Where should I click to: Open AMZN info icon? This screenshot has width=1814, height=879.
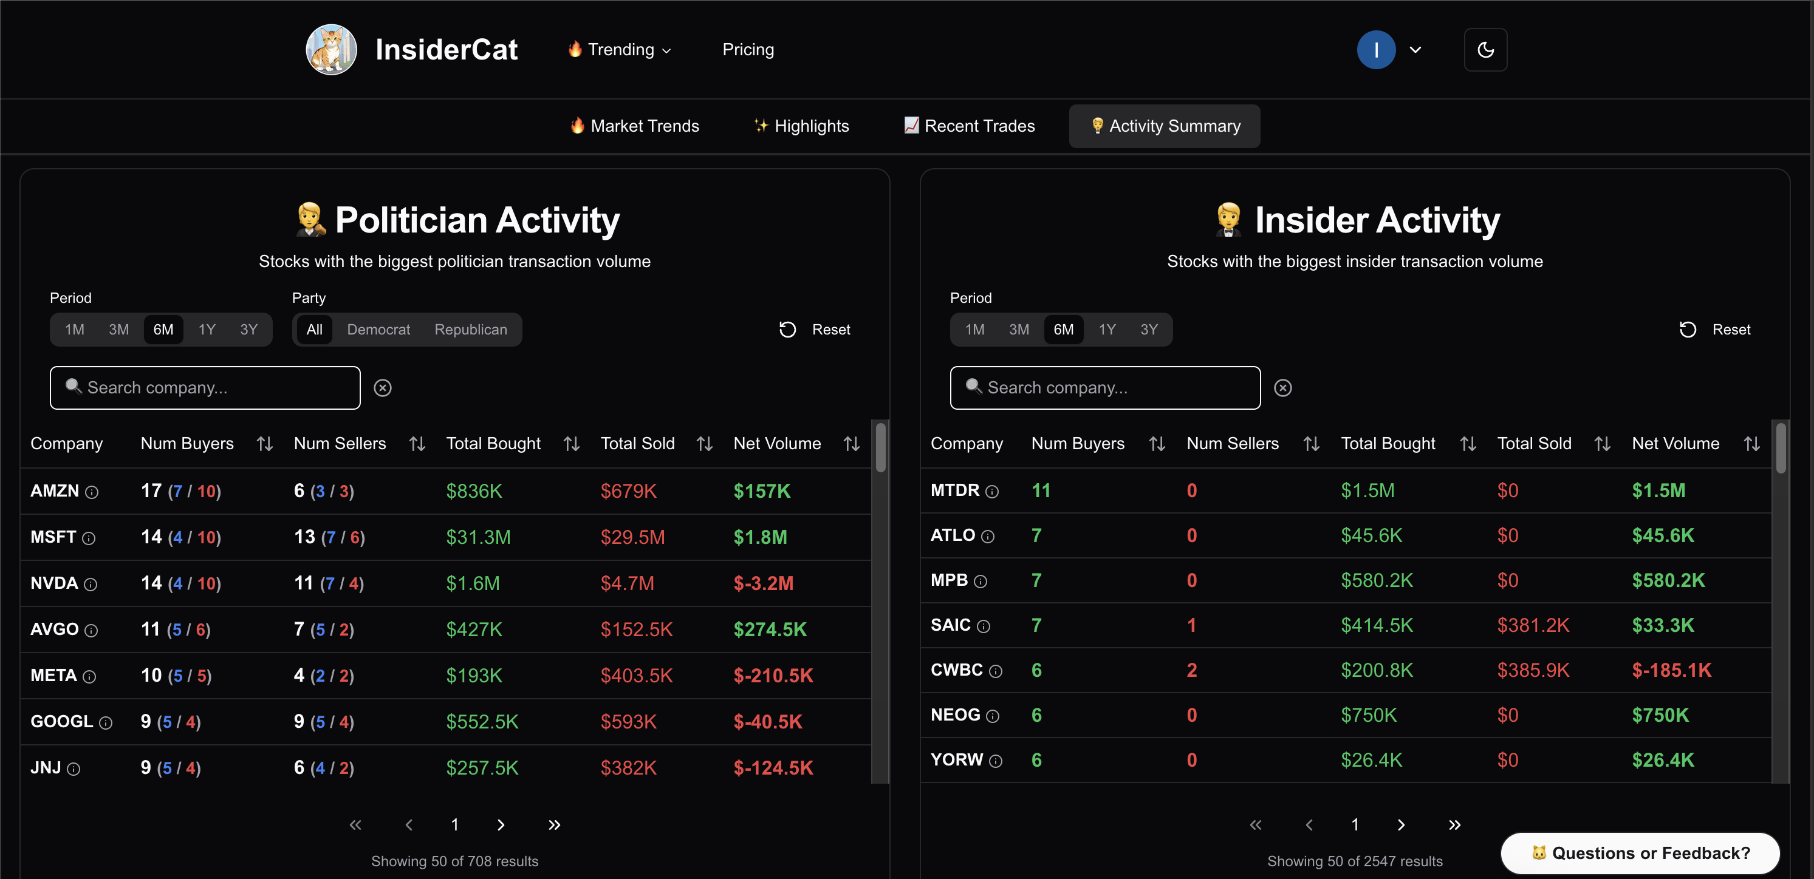click(92, 492)
